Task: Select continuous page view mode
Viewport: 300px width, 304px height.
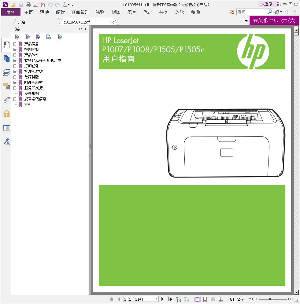Action: pyautogui.click(x=205, y=299)
